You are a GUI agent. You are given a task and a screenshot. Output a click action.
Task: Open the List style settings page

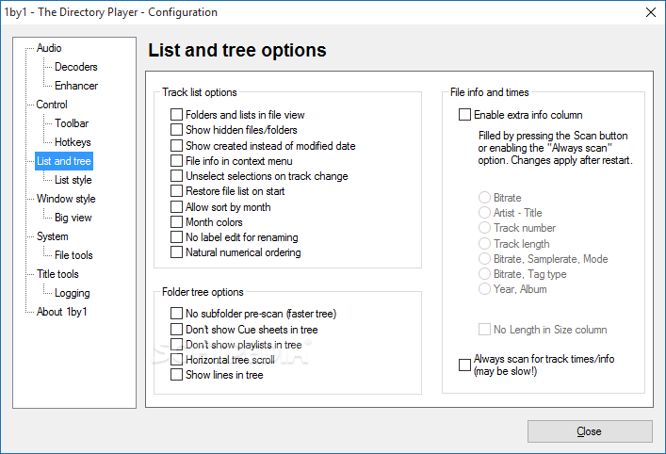(73, 180)
